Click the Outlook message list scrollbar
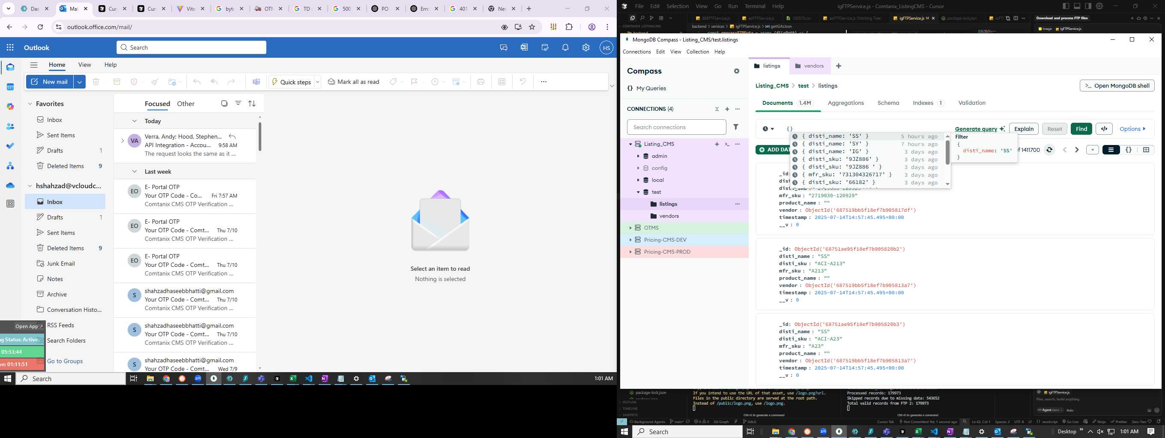This screenshot has height=438, width=1165. click(x=260, y=136)
